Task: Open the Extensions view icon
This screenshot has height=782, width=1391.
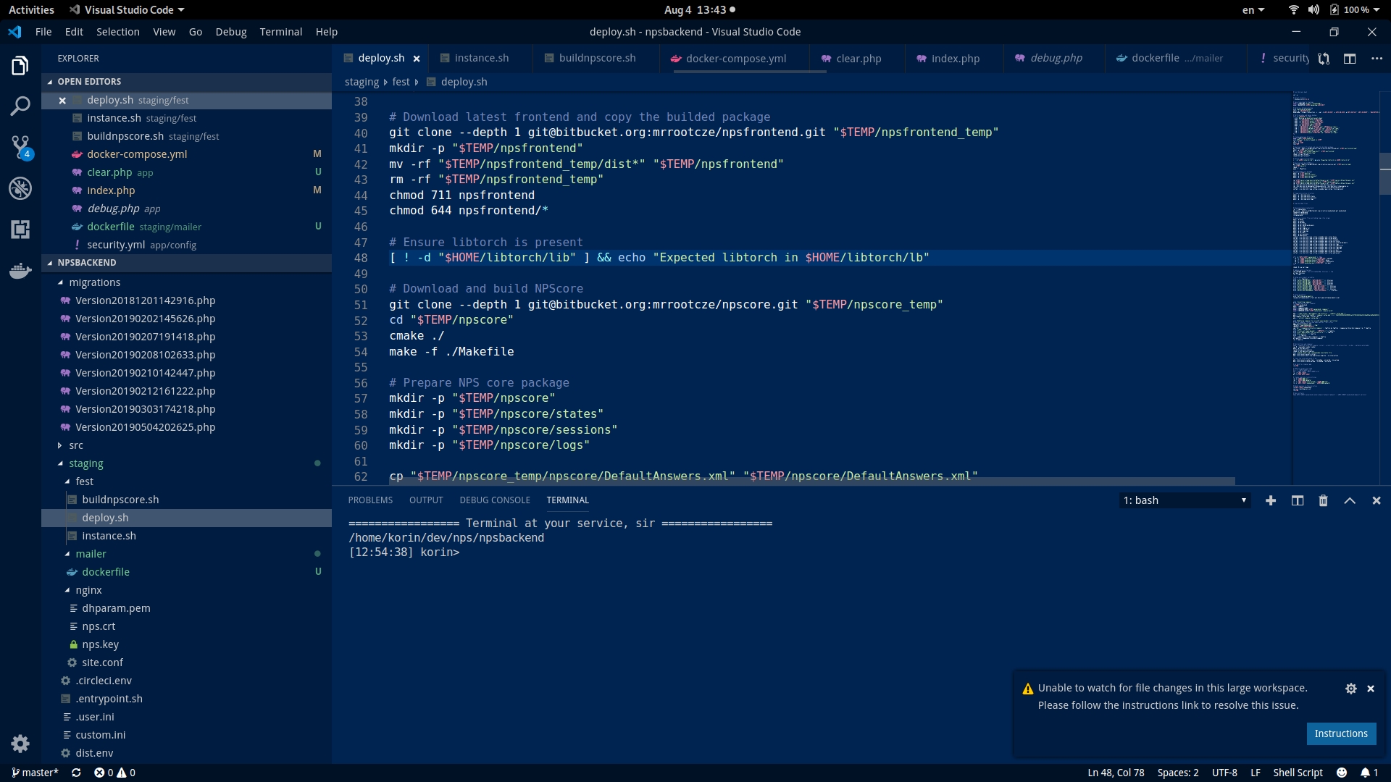Action: 20,230
